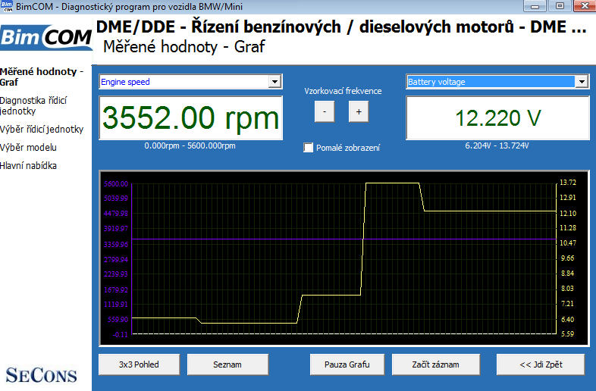Click the -0.11 left axis label

pos(121,334)
